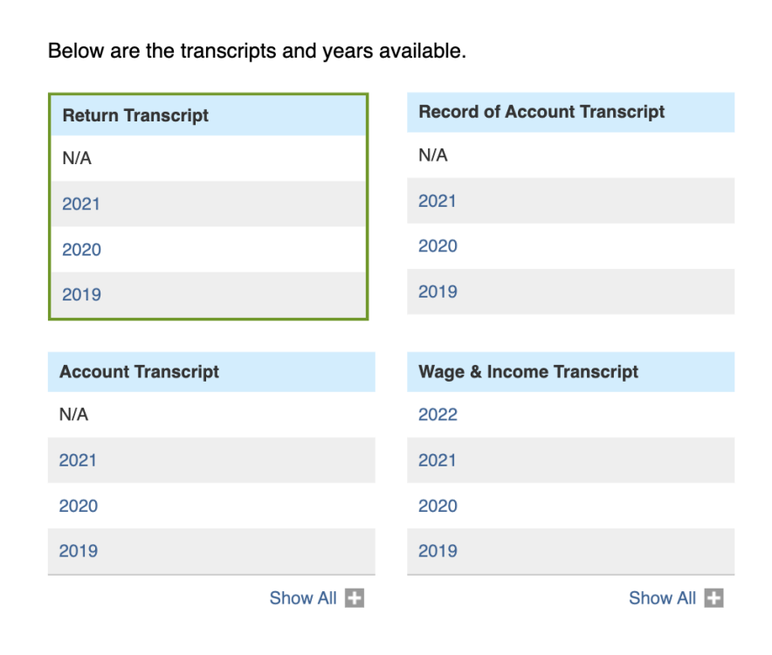Open 2021 Account Transcript

(x=78, y=460)
